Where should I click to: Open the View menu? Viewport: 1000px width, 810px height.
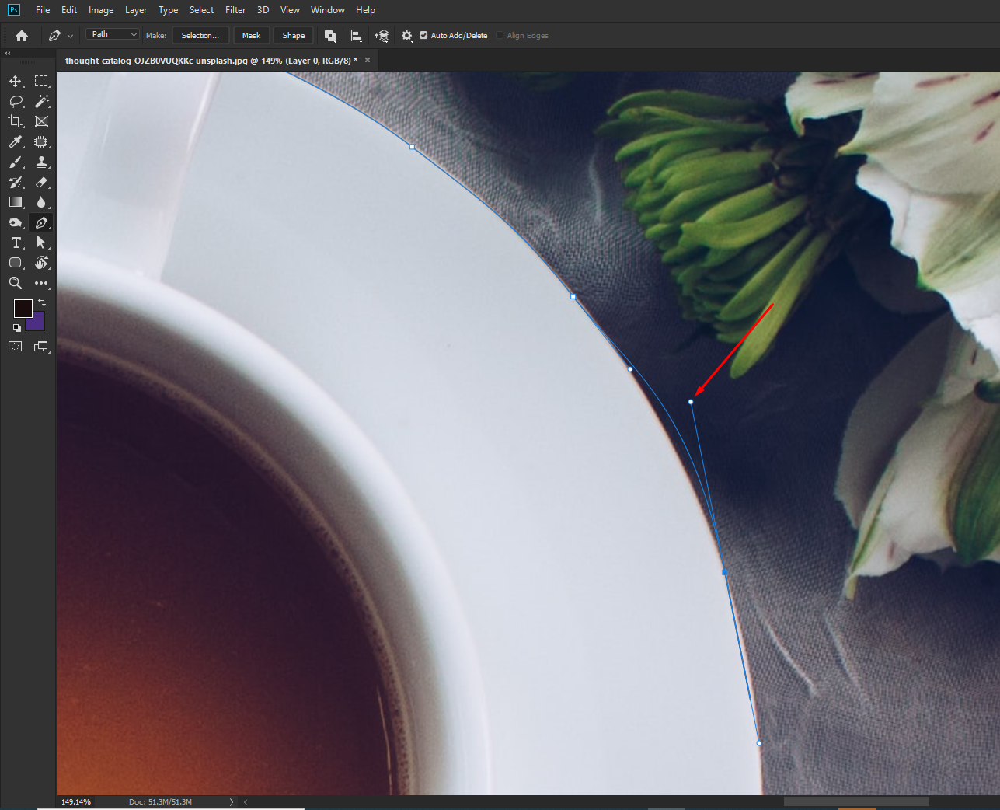click(x=290, y=10)
